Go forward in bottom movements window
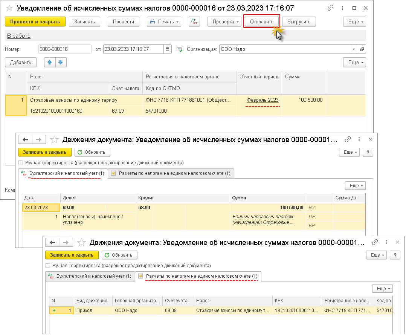 (66, 243)
